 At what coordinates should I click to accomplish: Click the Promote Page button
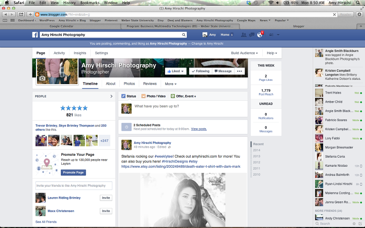pyautogui.click(x=73, y=172)
